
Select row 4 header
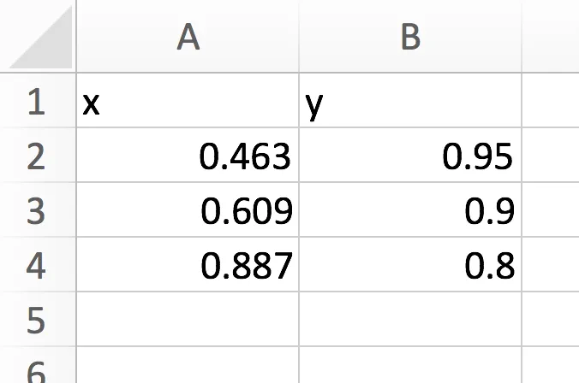click(x=38, y=264)
